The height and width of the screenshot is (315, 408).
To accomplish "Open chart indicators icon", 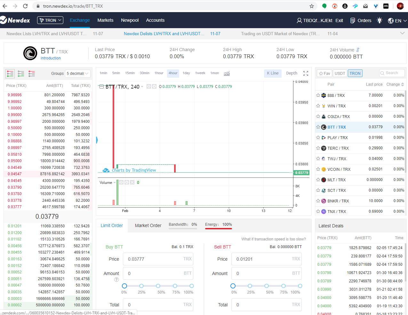I will (x=227, y=73).
